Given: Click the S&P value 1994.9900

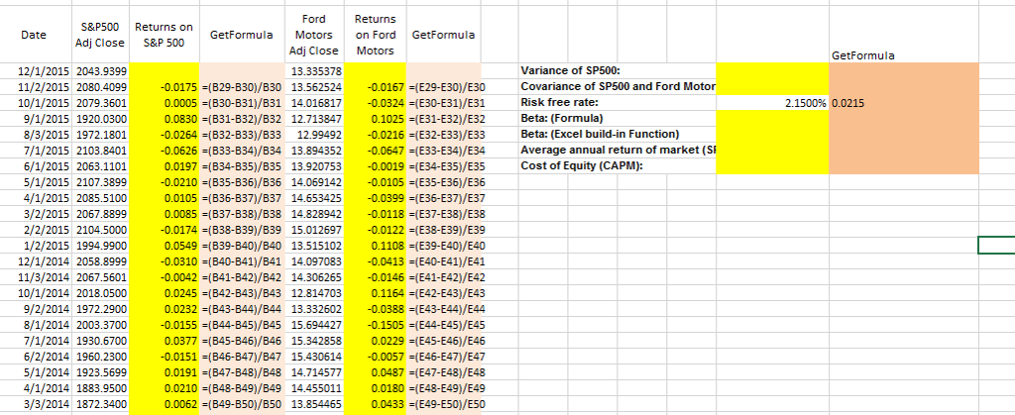Looking at the screenshot, I should click(x=102, y=247).
